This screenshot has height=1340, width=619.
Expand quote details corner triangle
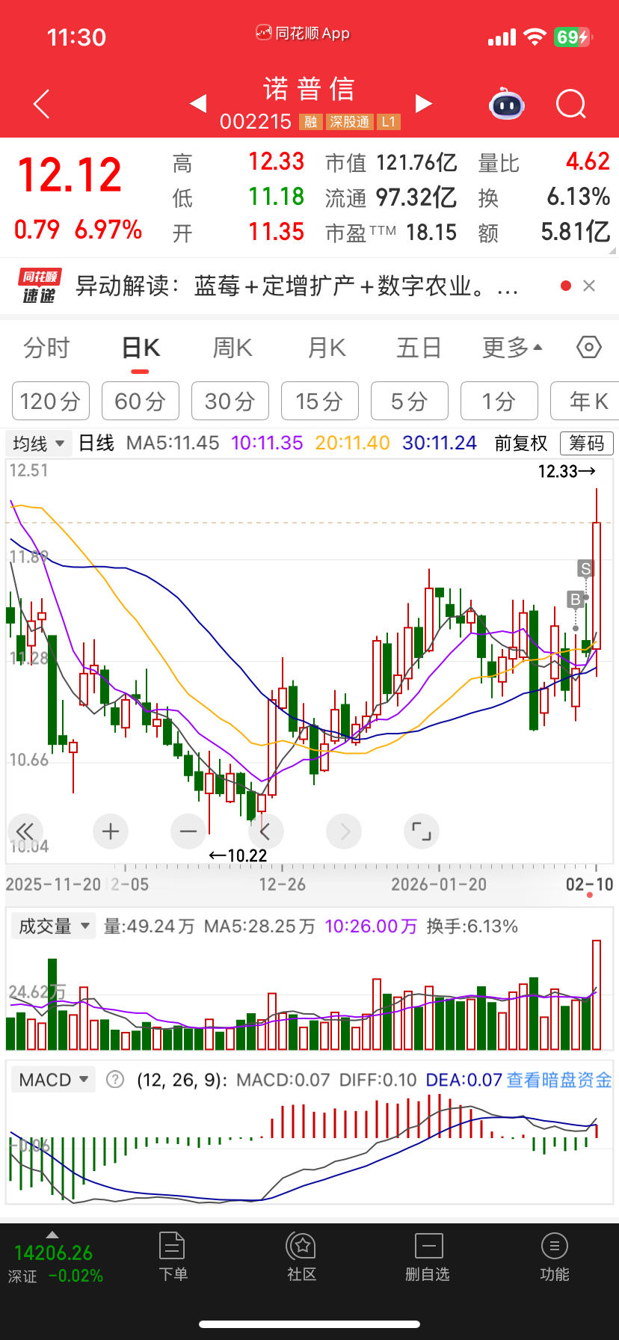(613, 251)
